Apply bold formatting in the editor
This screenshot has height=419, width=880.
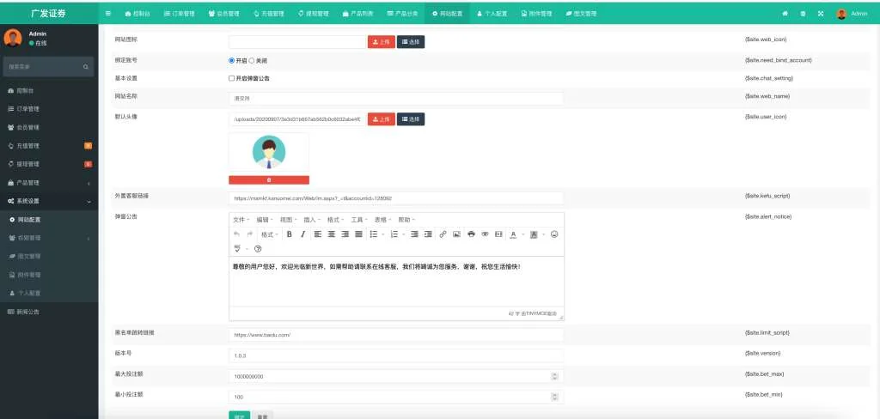click(290, 234)
